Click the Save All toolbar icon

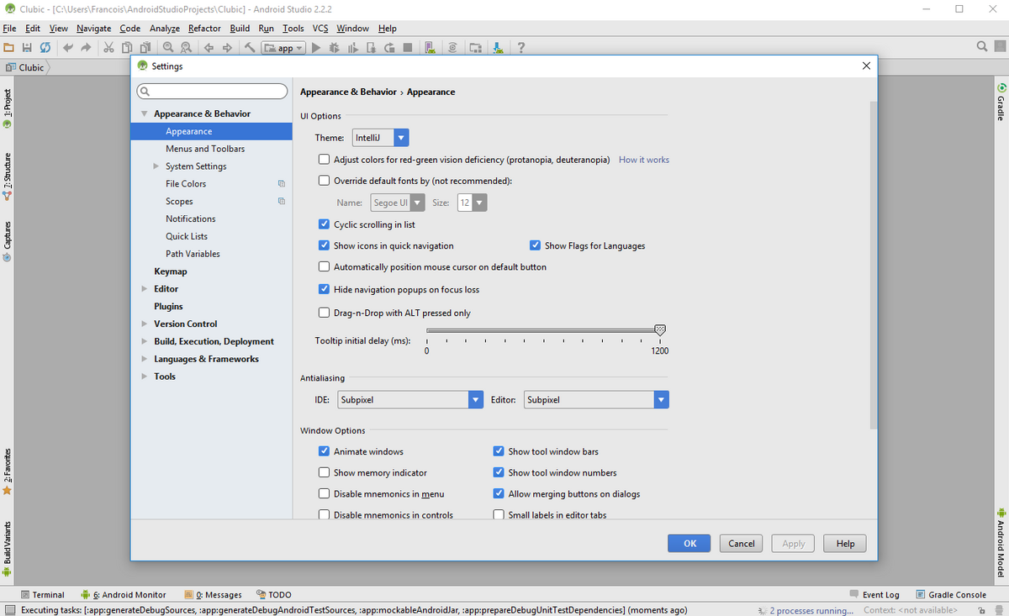tap(27, 48)
